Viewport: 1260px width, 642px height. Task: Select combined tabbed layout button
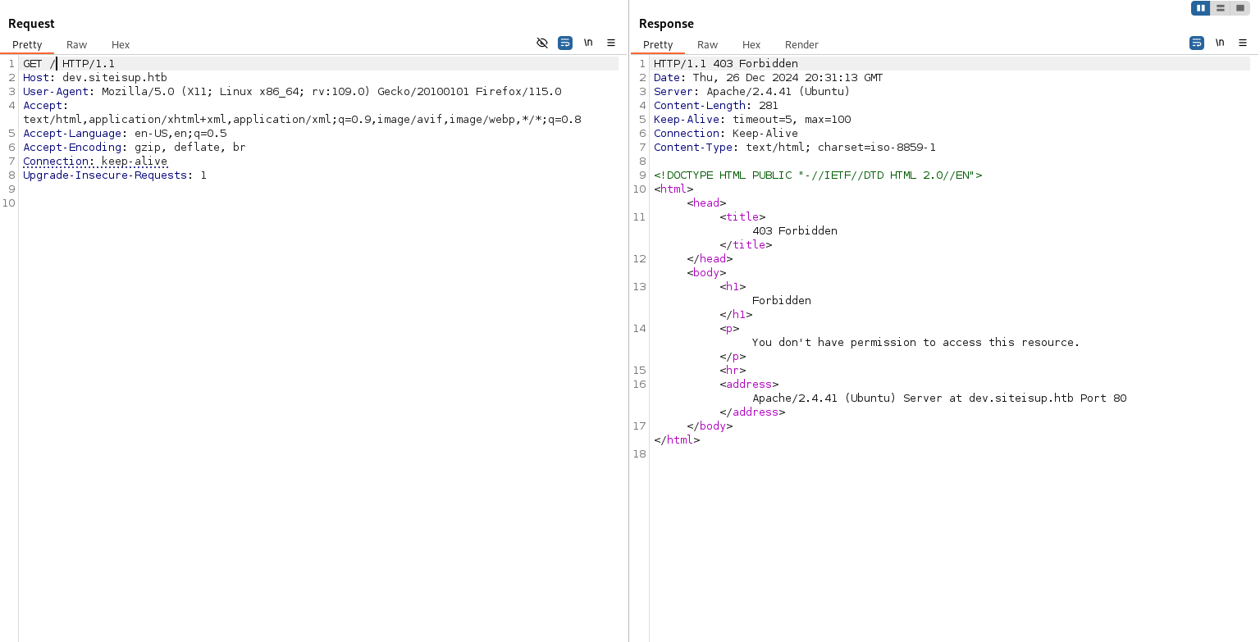[1239, 8]
